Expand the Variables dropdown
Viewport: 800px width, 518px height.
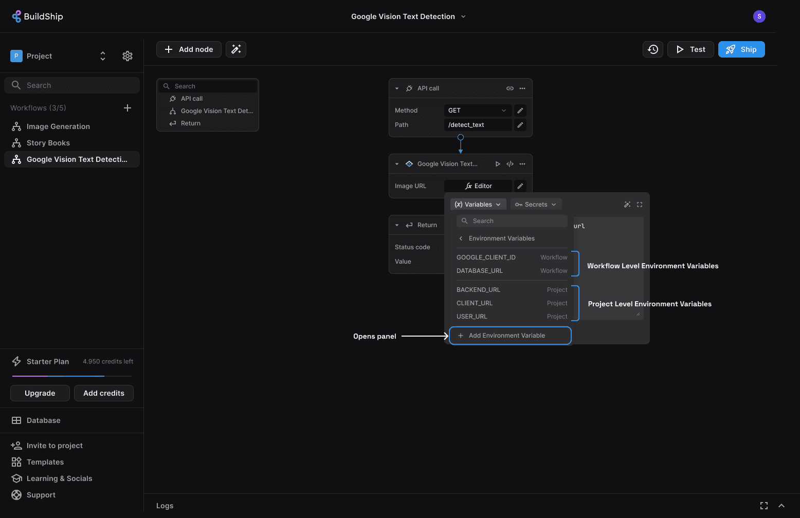coord(478,205)
